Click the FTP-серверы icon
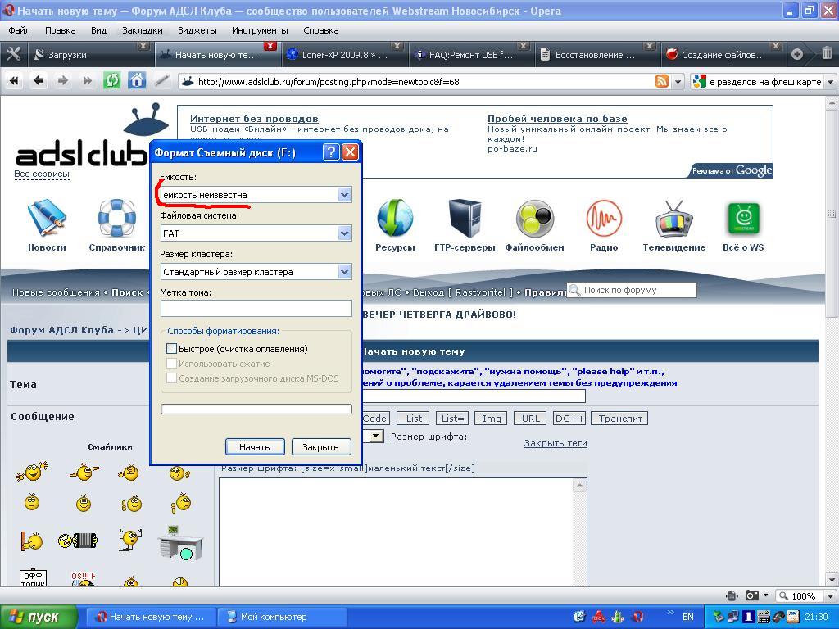839x629 pixels. (465, 219)
